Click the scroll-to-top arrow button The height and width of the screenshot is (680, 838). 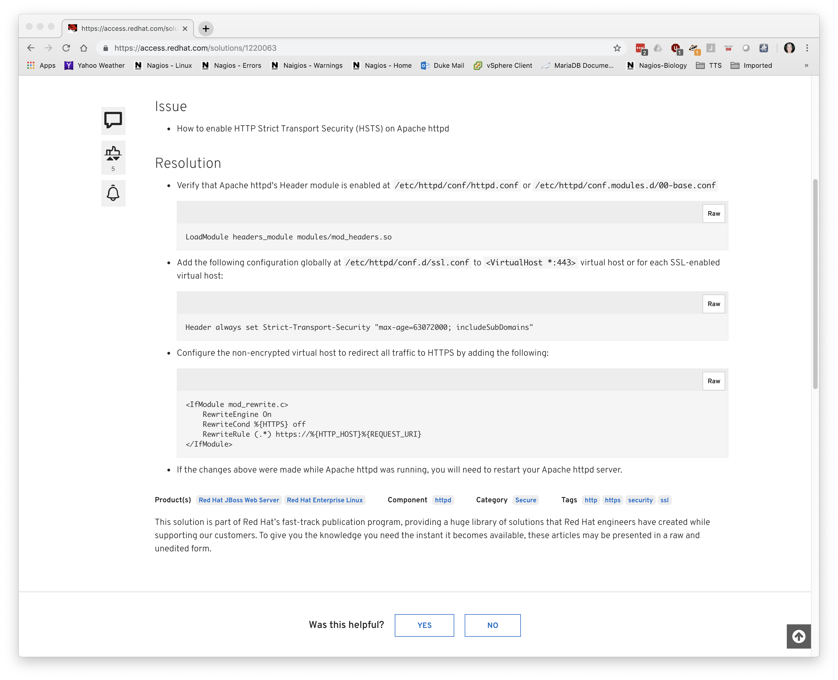point(798,636)
